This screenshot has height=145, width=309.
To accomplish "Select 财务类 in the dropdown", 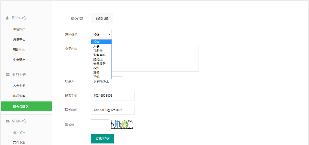I will coord(98,59).
